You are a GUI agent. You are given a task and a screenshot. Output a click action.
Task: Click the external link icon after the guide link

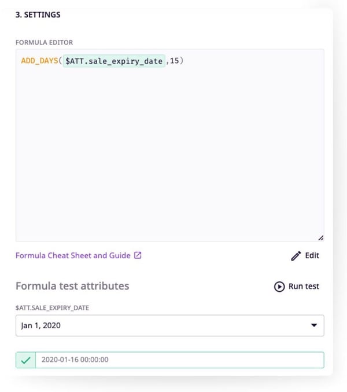[138, 255]
